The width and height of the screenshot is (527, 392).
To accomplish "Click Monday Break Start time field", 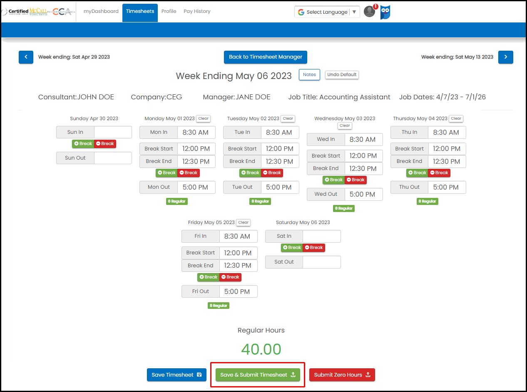I will (x=196, y=149).
